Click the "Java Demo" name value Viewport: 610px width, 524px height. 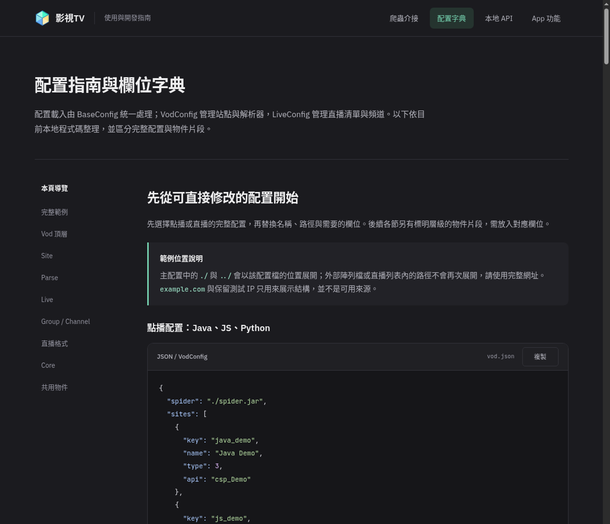[237, 453]
